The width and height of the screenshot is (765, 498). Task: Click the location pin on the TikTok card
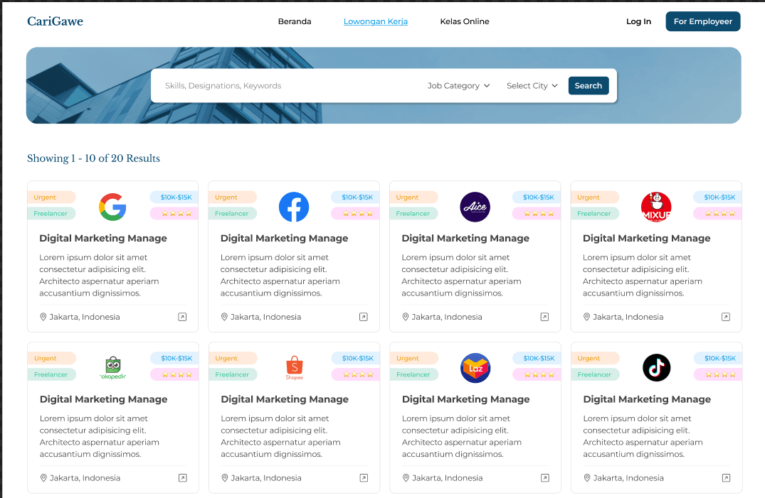pos(587,478)
